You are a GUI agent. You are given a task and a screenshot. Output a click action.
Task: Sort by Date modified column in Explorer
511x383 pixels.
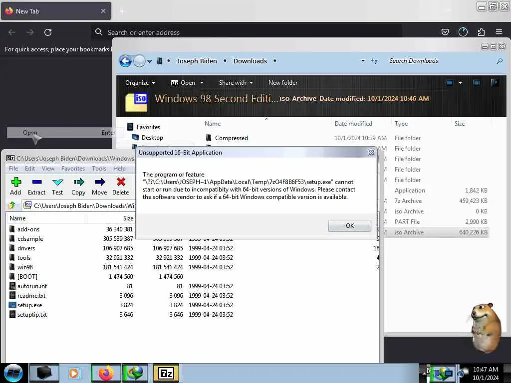[x=353, y=124]
